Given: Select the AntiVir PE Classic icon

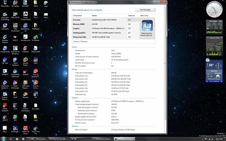Looking at the screenshot, I should click(26, 130).
